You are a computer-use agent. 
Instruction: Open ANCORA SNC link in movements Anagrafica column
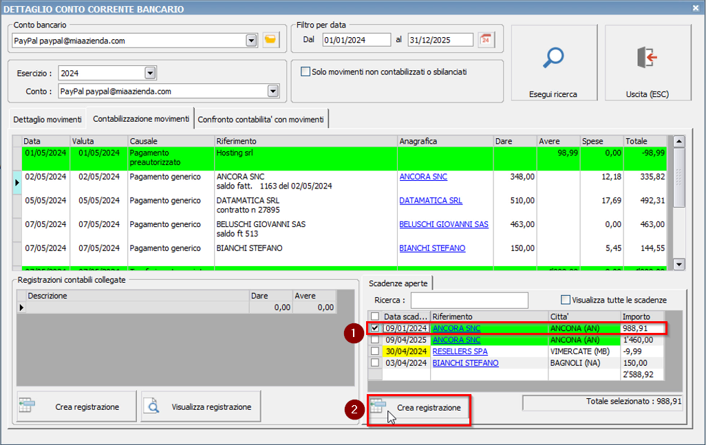pos(423,177)
